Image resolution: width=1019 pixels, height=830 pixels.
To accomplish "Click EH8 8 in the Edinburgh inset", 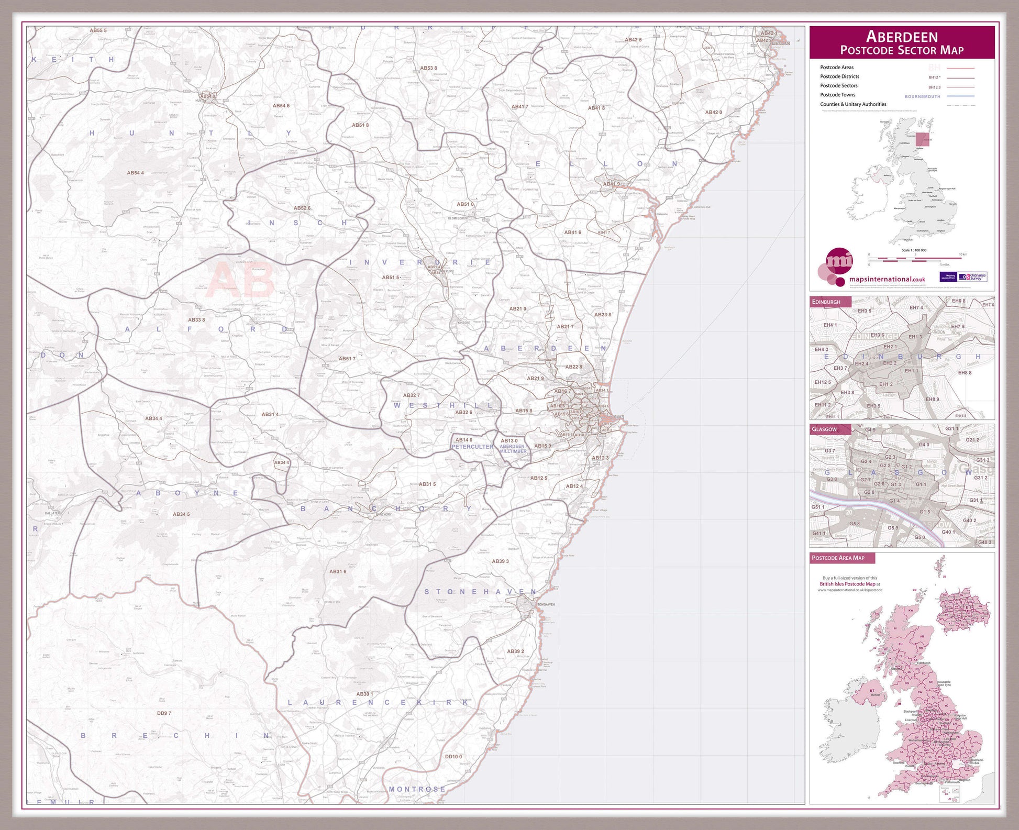I will 965,373.
